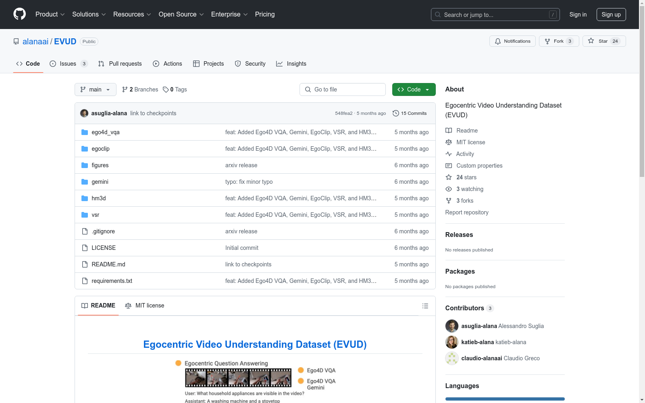The image size is (645, 403).
Task: Open the main branch selector dropdown
Action: (96, 89)
